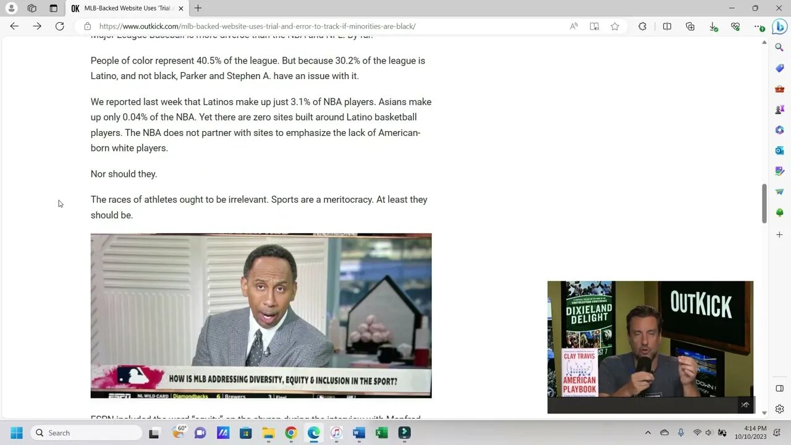Image resolution: width=791 pixels, height=445 pixels.
Task: Click the address bar URL
Action: [257, 26]
